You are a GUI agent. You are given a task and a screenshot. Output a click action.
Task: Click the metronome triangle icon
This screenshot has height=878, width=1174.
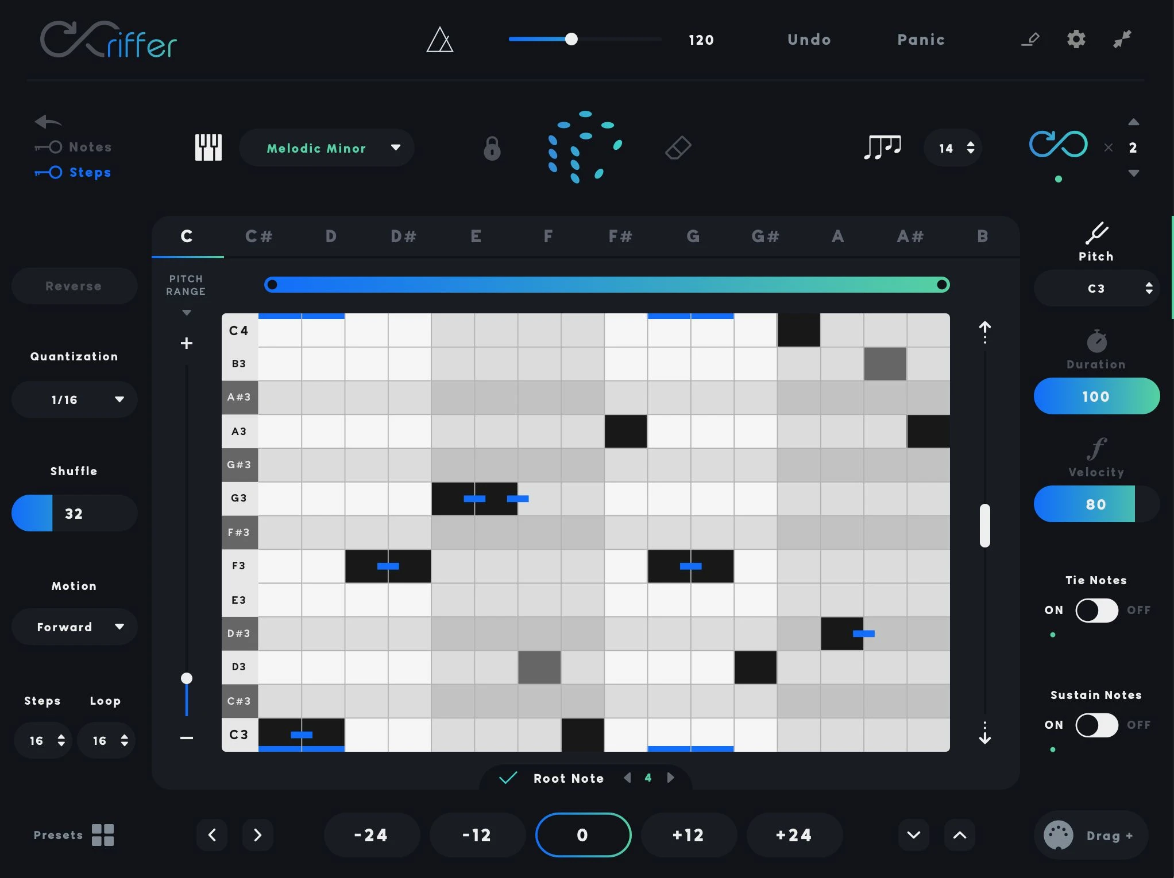[440, 40]
